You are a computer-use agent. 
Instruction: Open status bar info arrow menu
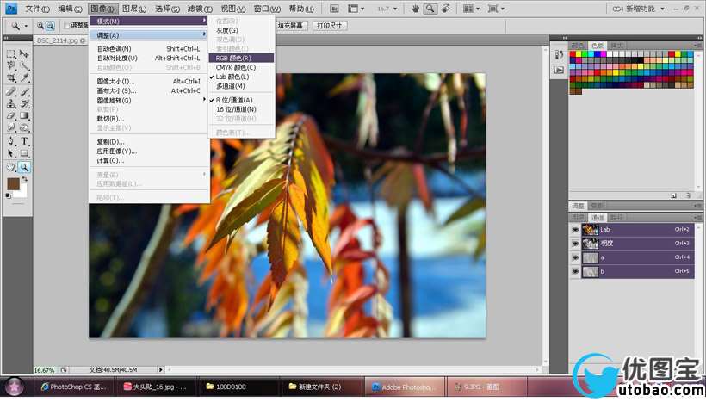[161, 369]
